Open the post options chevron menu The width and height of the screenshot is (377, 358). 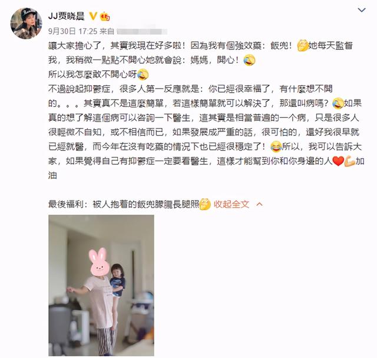coord(362,10)
